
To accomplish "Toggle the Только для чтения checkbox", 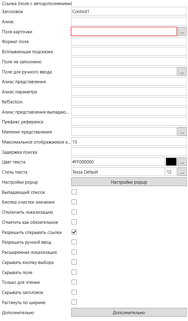I will [74, 282].
